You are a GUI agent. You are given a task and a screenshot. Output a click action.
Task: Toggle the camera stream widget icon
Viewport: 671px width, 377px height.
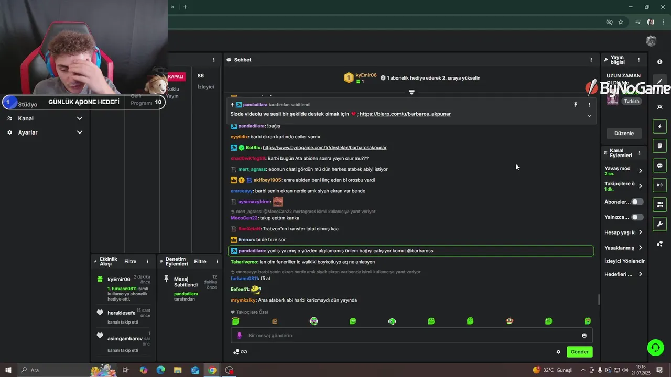coord(659,204)
